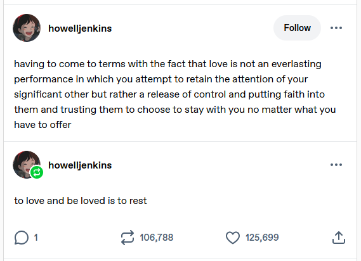Screen dimensions: 361x261
Task: Open original post's three-dot options menu
Action: 336,28
